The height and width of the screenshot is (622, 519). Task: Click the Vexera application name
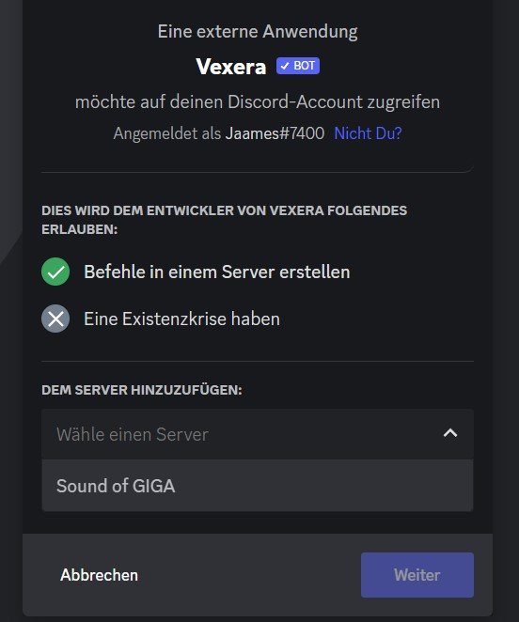pyautogui.click(x=231, y=67)
